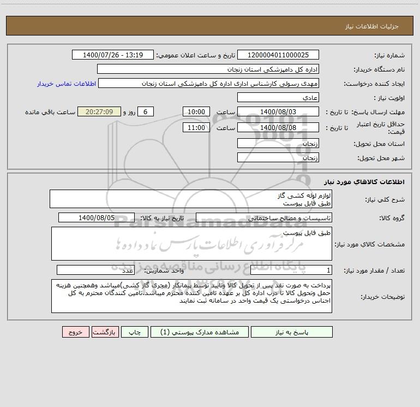This screenshot has width=420, height=407.
Task: Click text 'ساعت باقی مانده'
Action: (x=50, y=112)
